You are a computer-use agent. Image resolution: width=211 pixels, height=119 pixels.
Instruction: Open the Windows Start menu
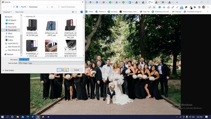(x=2, y=117)
